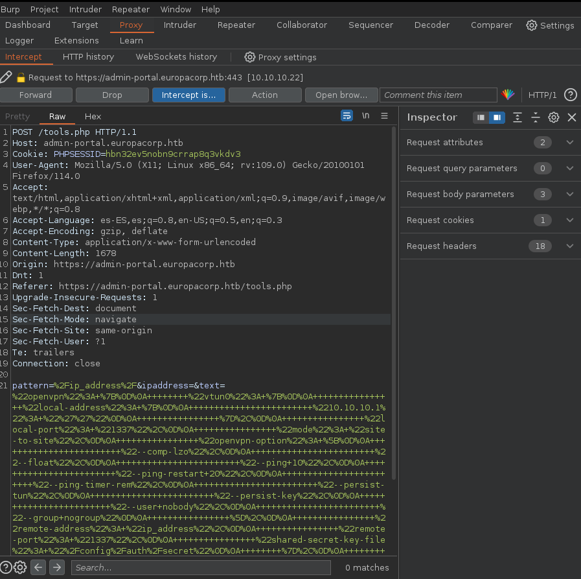
Task: Click the help icon next to HTTP/1
Action: coord(570,95)
